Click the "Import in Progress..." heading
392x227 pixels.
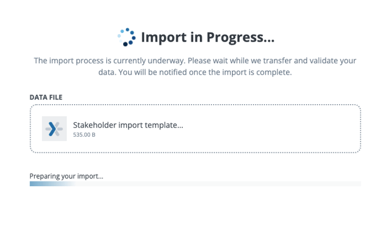pos(207,38)
